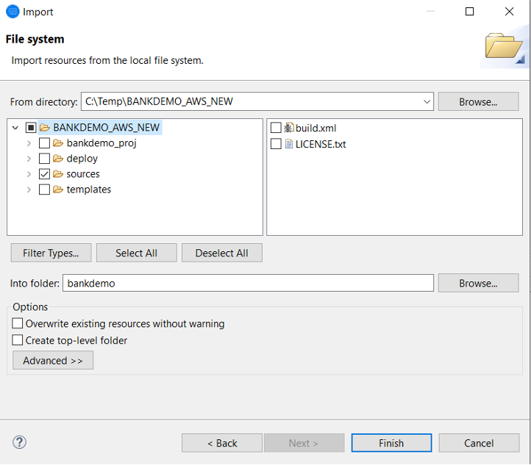
Task: Tick the build.xml file checkbox
Action: (x=276, y=128)
